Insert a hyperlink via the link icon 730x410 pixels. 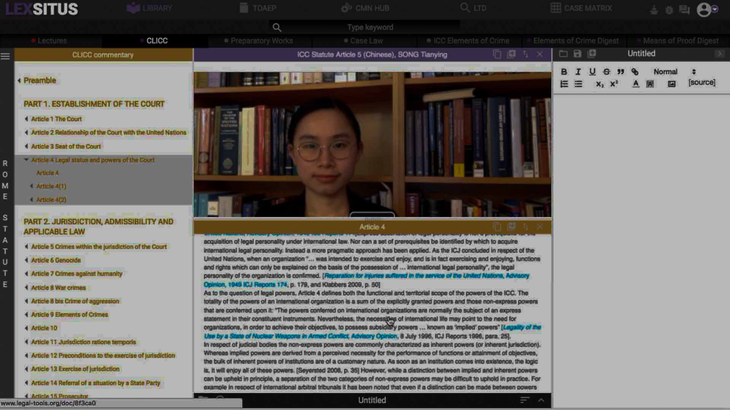point(635,72)
